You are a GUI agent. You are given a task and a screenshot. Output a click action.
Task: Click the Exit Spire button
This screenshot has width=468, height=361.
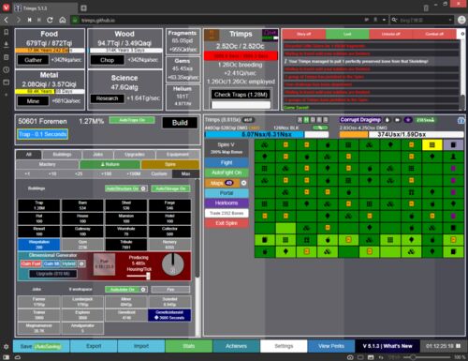tap(227, 223)
